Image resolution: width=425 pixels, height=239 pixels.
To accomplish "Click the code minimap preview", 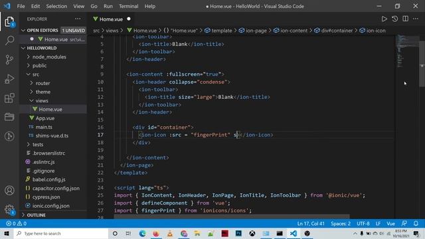I will click(x=406, y=52).
